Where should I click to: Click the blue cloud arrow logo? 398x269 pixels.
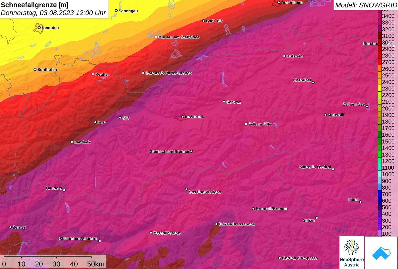382,252
